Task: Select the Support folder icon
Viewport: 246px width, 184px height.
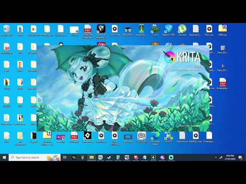Action: pos(33,137)
